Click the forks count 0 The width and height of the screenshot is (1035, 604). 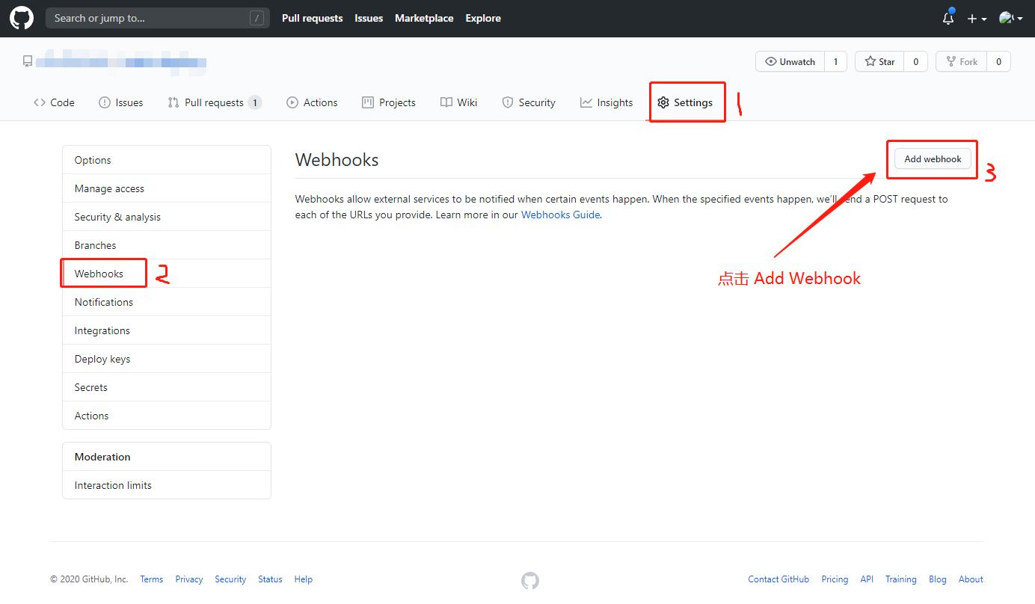(998, 61)
